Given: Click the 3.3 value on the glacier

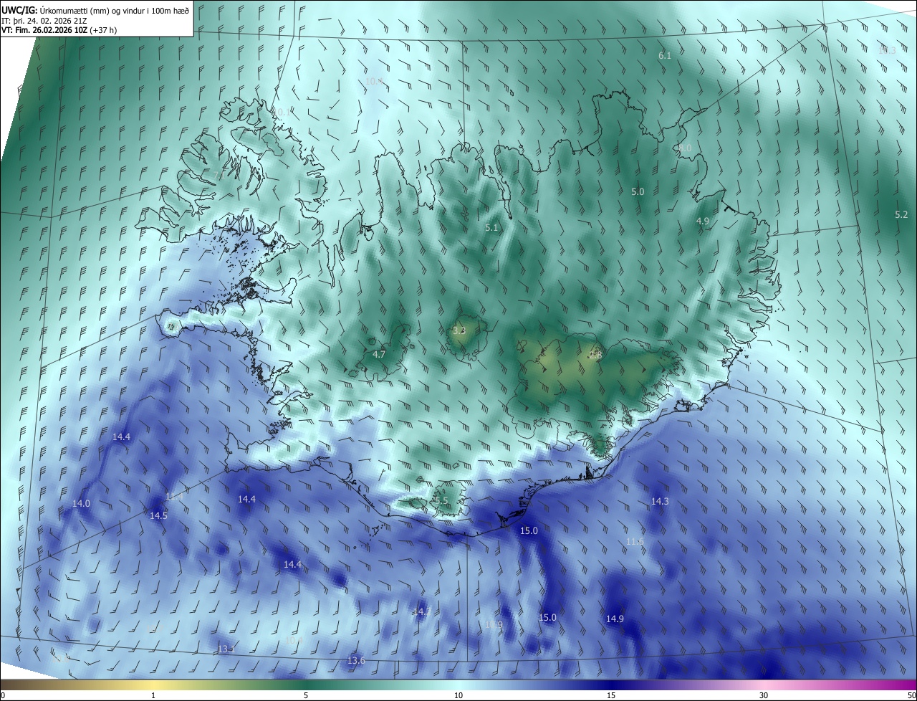Looking at the screenshot, I should tap(459, 330).
